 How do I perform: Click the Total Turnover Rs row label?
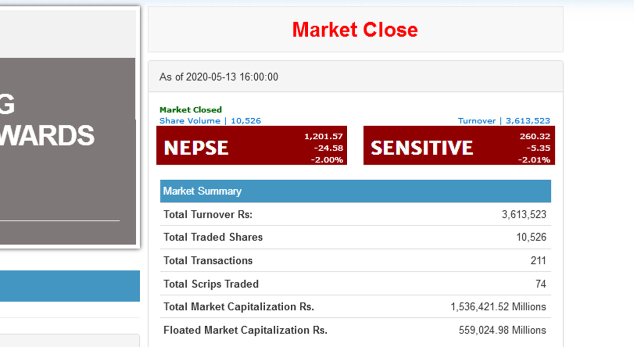point(208,214)
